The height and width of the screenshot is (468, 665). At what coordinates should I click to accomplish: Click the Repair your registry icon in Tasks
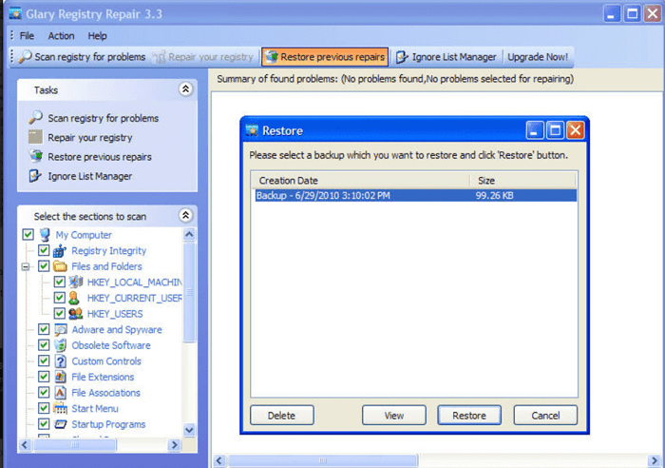point(35,137)
